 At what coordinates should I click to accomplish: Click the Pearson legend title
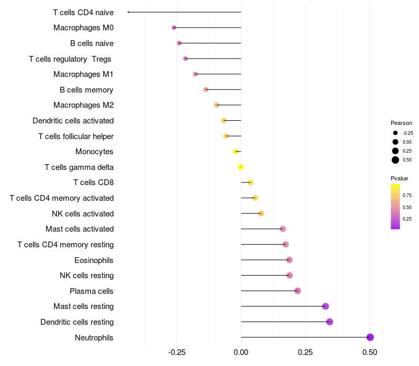coord(401,123)
